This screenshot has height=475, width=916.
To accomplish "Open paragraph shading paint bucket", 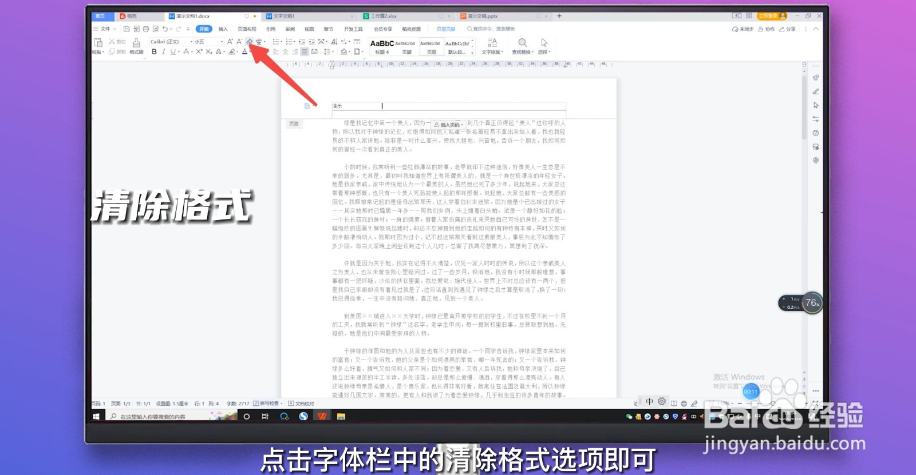I will [343, 51].
